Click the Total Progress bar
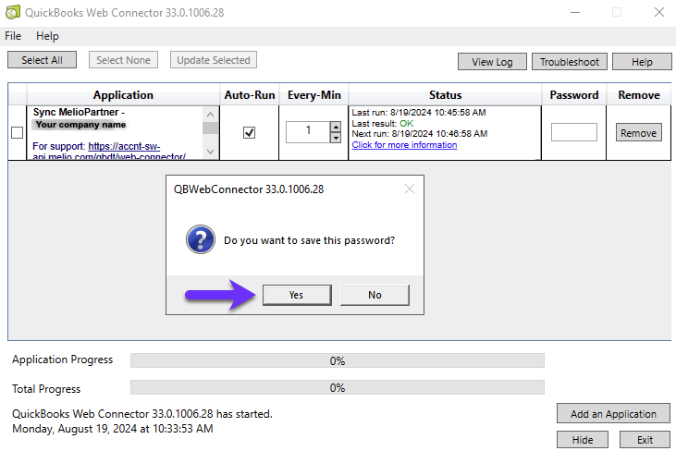Viewport: 676px width, 451px height. pyautogui.click(x=338, y=387)
